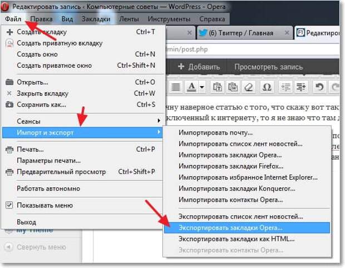
Task: Click justify alignment icon in editor toolbar
Action: [x=175, y=87]
